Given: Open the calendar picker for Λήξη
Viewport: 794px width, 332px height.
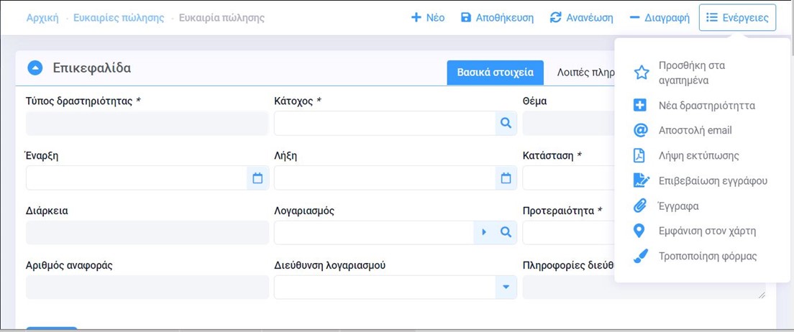Looking at the screenshot, I should 506,178.
